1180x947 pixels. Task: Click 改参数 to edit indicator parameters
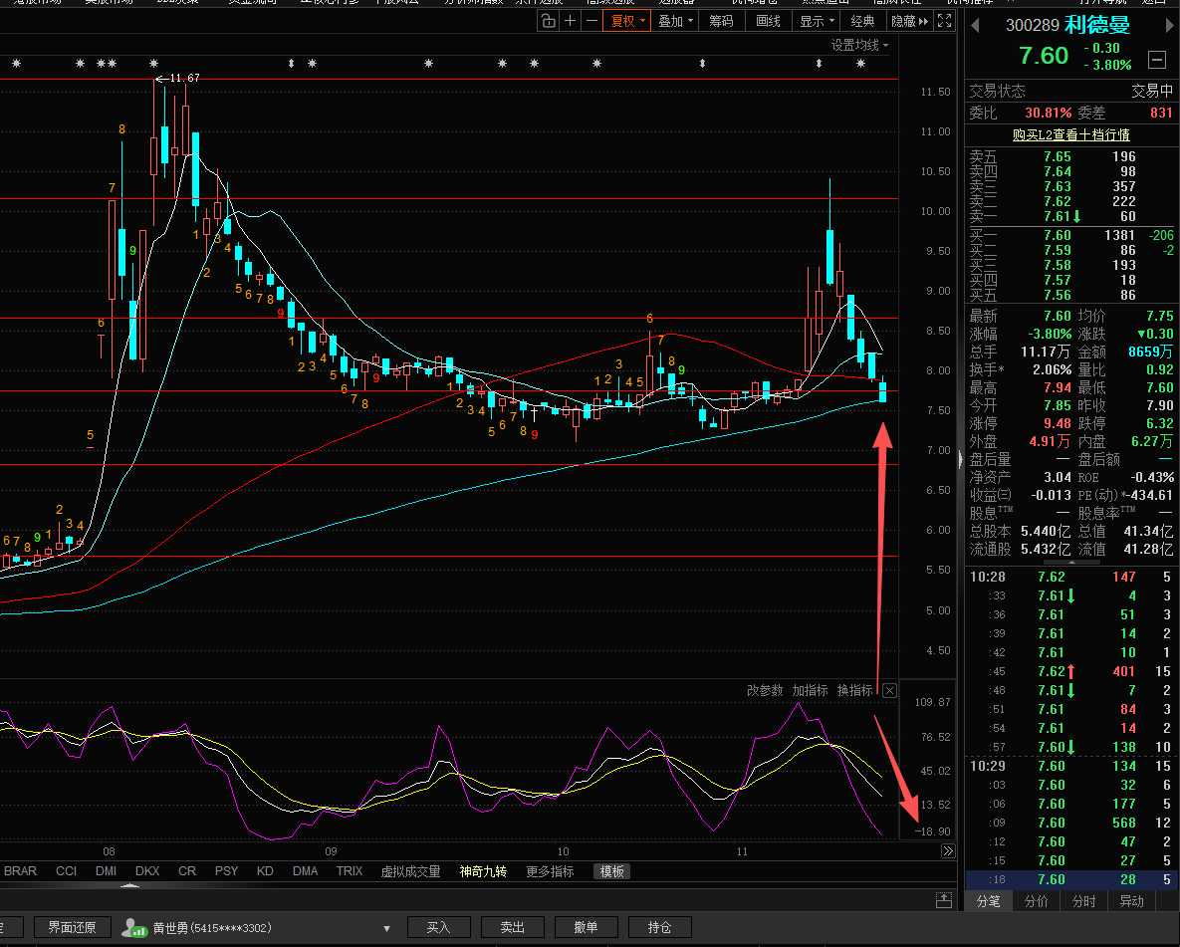[x=765, y=690]
